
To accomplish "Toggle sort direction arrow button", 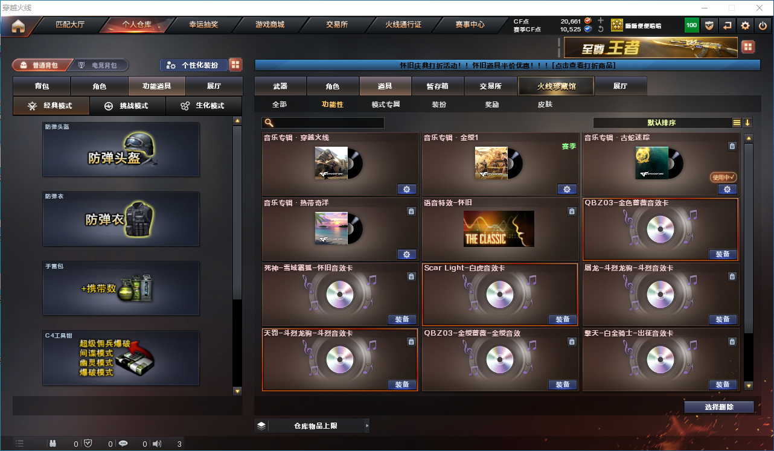I will coord(747,123).
